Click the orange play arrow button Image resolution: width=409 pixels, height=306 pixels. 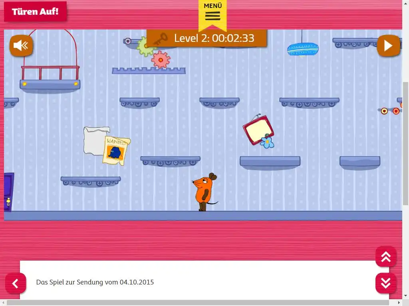[x=388, y=46]
